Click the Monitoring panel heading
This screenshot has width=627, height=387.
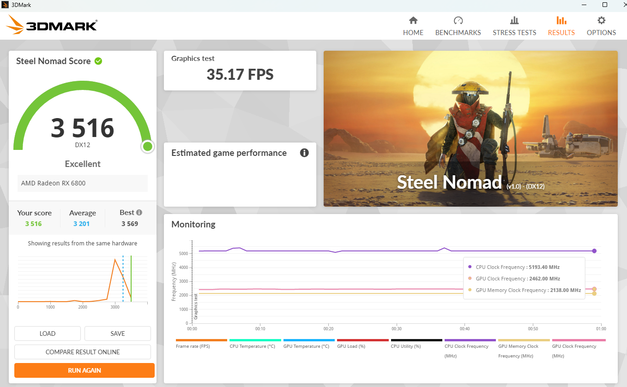click(x=193, y=225)
